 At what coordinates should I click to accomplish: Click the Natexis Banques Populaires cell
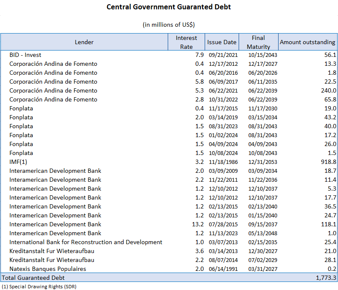48,269
